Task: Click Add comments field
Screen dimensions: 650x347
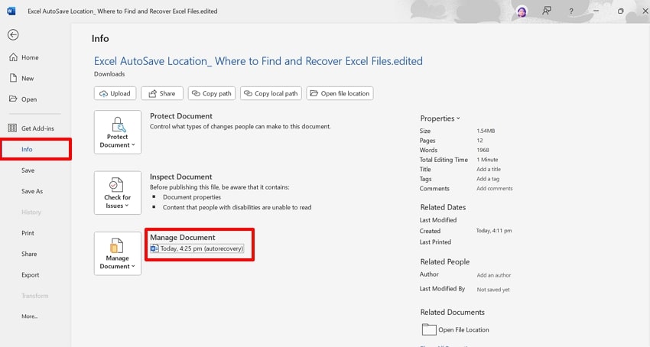Action: click(495, 188)
